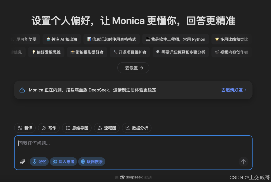This screenshot has height=182, width=271.
Task: Click the share upload icon in banner
Action: click(22, 90)
